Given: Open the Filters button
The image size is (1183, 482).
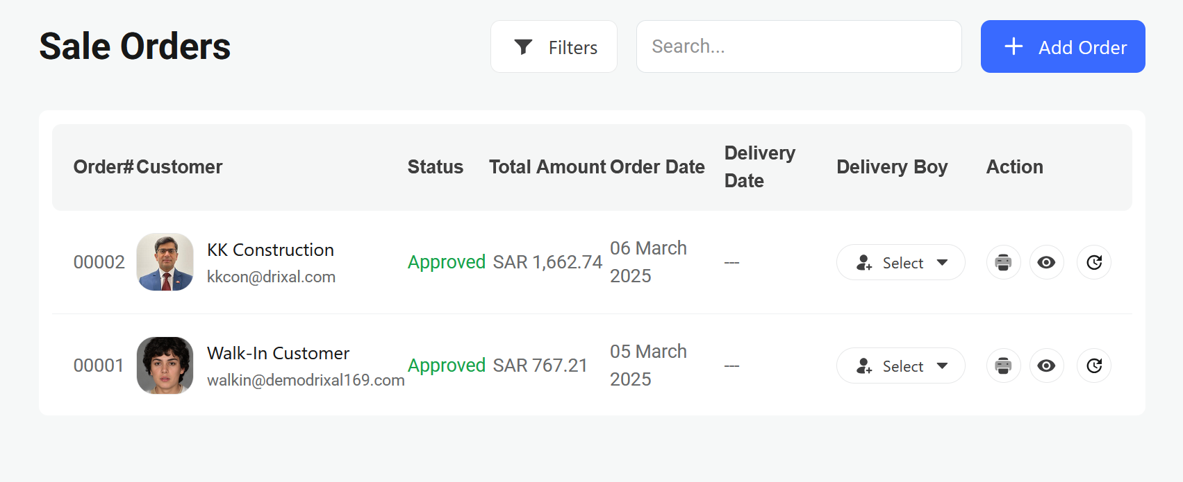Looking at the screenshot, I should coord(554,46).
